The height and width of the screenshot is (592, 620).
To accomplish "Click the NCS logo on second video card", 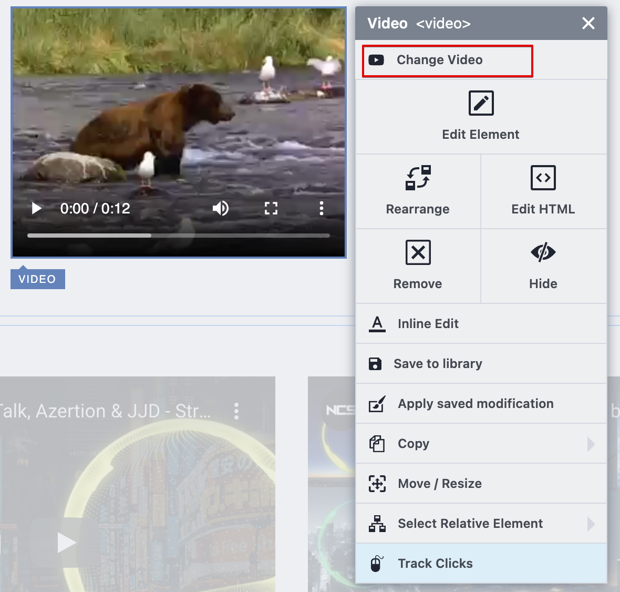I will (x=340, y=411).
